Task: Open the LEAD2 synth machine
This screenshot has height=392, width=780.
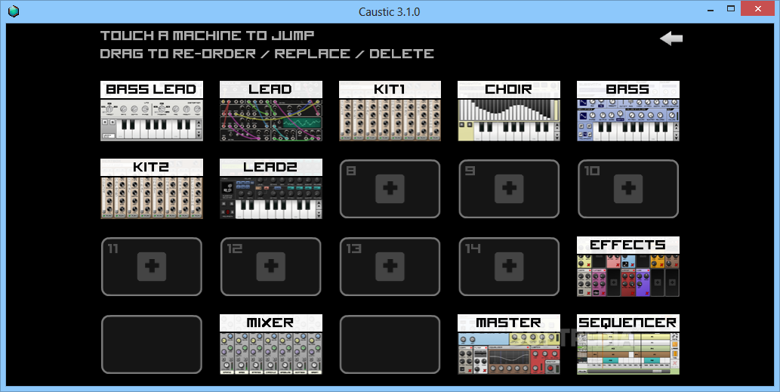Action: click(271, 189)
